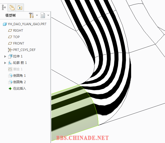
Task: Click the sketch icon of 草绘 1
Action: (10, 69)
